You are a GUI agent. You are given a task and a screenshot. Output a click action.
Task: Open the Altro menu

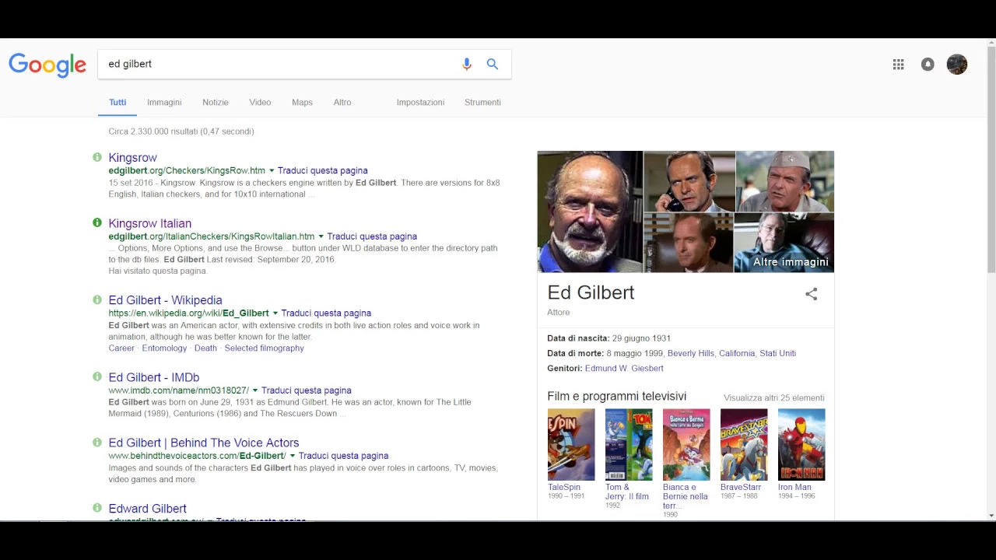342,103
